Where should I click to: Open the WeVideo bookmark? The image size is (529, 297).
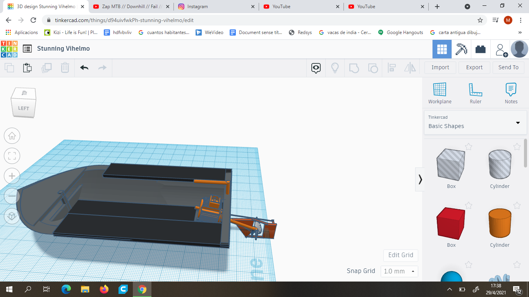210,32
